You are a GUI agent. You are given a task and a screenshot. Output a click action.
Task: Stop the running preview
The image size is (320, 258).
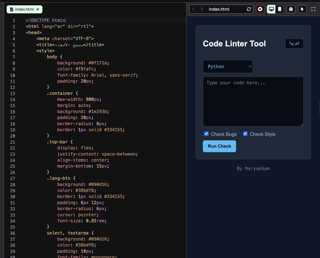click(260, 9)
